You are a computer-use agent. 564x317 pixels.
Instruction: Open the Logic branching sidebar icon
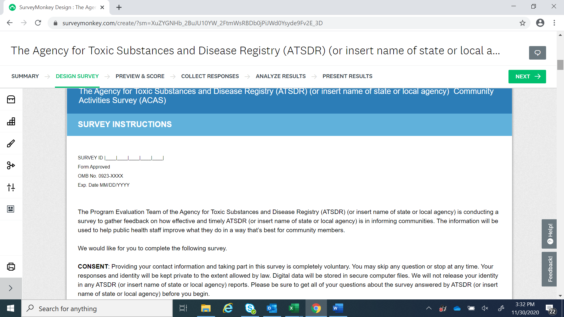tap(11, 166)
